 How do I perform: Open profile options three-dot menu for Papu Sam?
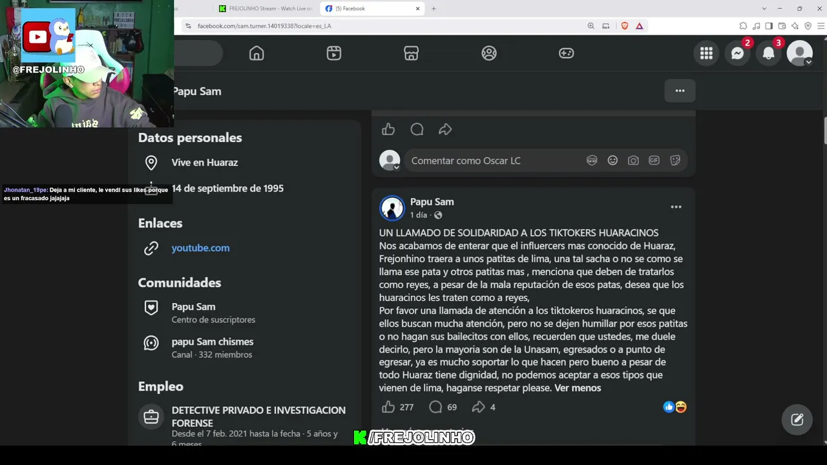tap(680, 91)
